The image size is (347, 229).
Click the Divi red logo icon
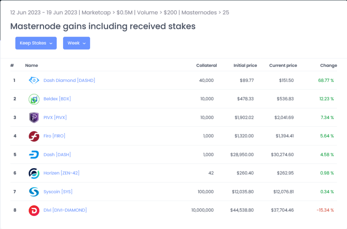(34, 210)
